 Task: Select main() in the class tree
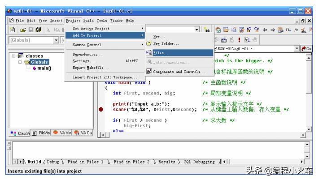44,68
